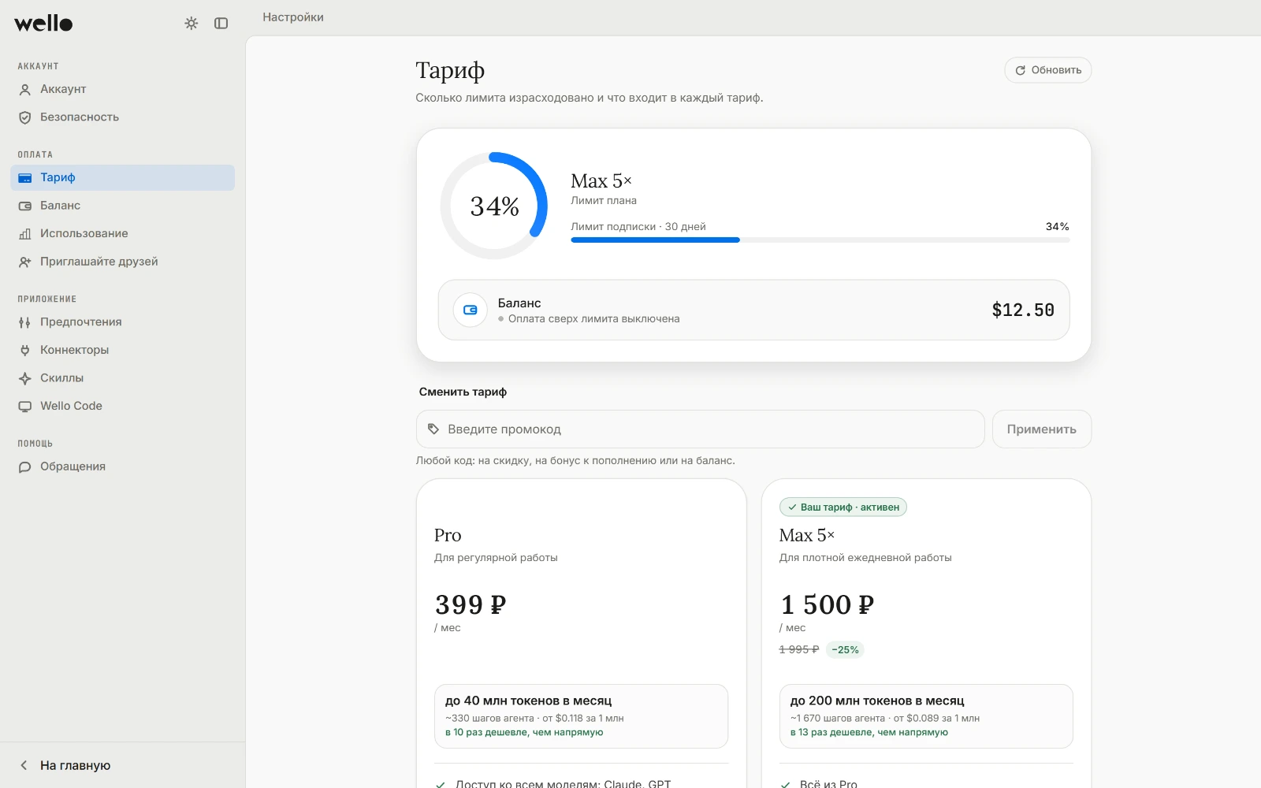Screen dimensions: 1261x788
Task: Open the Баланс page from sidebar
Action: (x=123, y=206)
